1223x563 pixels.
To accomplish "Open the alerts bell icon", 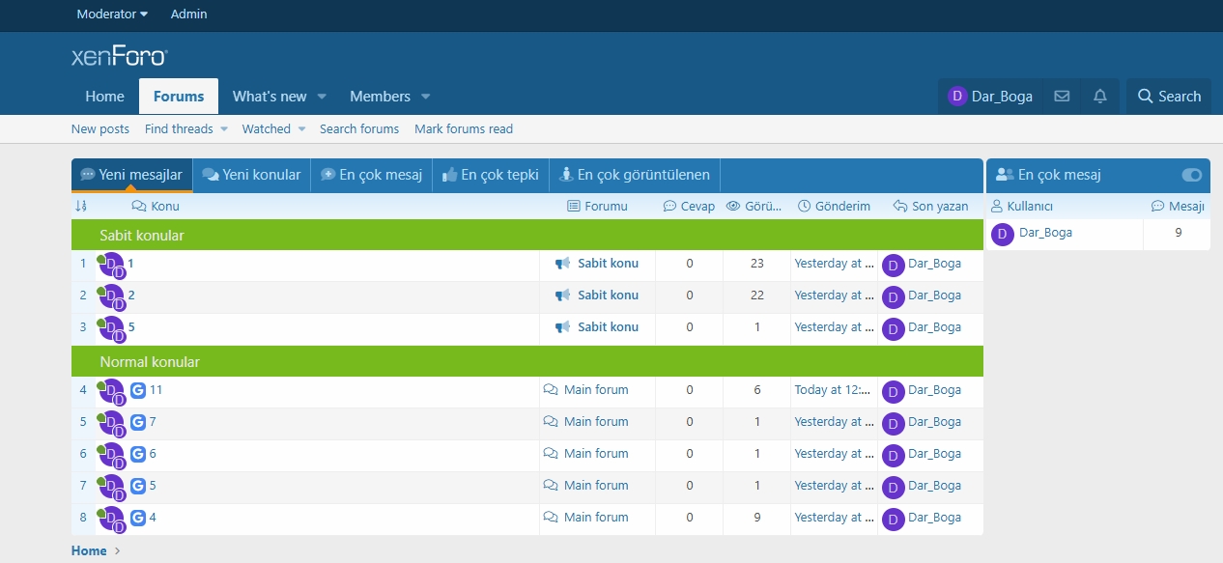I will point(1099,97).
